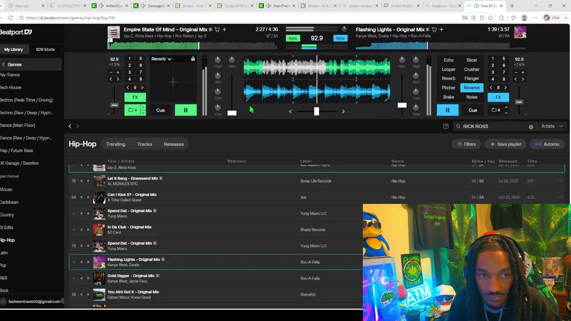The image size is (571, 321).
Task: Click right deck volume fader handle
Action: click(x=402, y=106)
